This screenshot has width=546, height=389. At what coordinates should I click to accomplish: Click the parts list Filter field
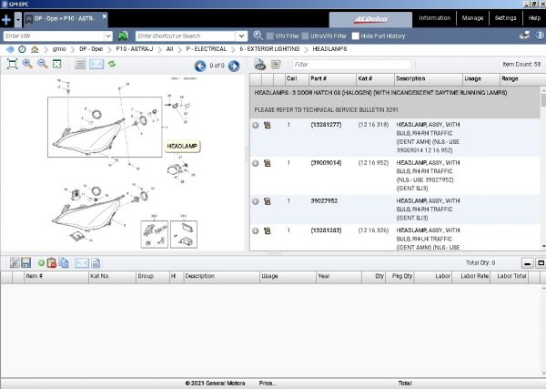[x=351, y=65]
